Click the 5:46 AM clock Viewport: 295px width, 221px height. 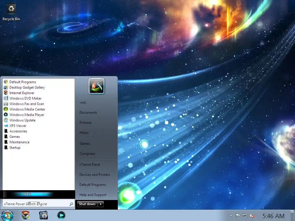tap(273, 216)
